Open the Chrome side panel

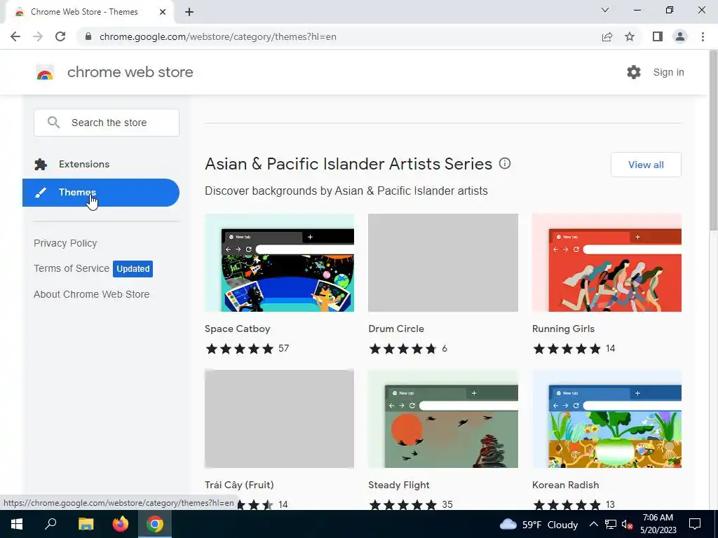coord(658,36)
